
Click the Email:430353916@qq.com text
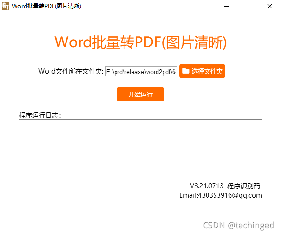pos(221,195)
